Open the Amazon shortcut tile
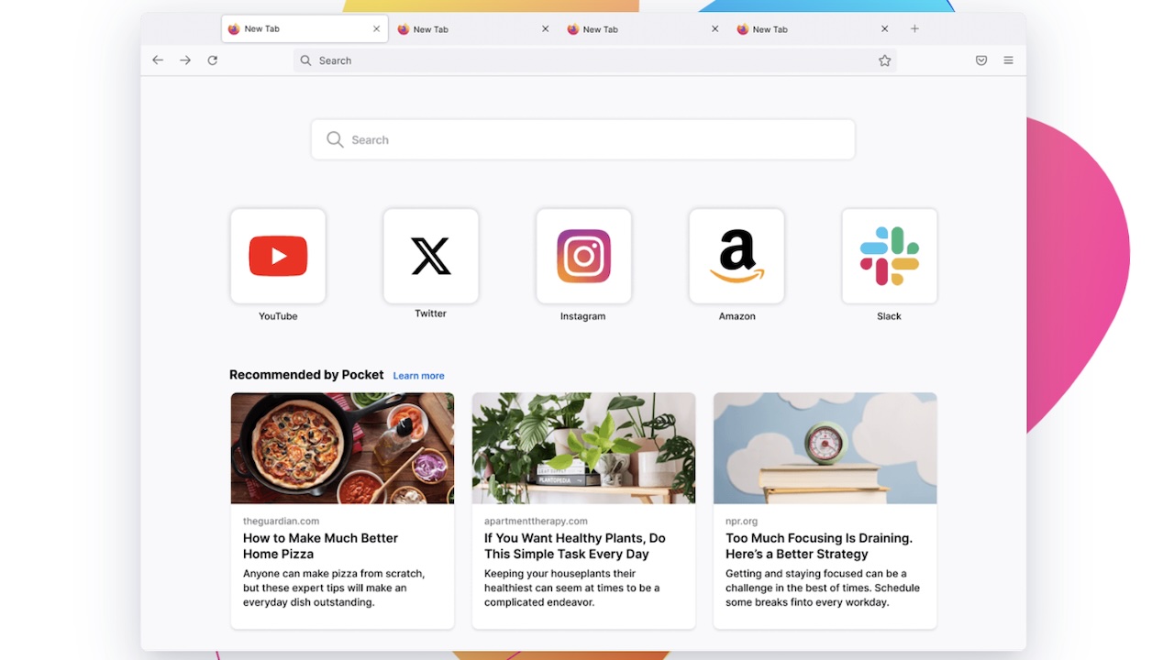The width and height of the screenshot is (1174, 660). coord(737,256)
